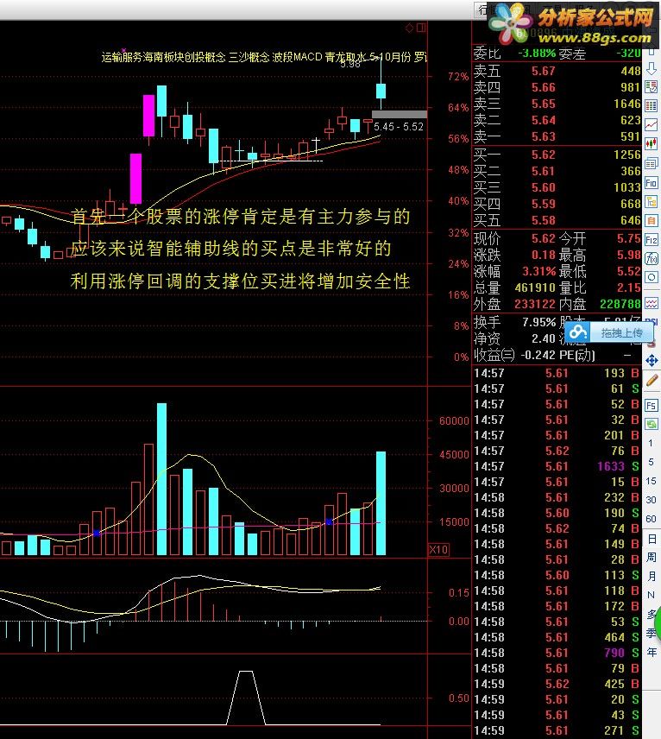Screen dimensions: 661x739
Task: Click the 买三 bid price 5.60
Action: (x=544, y=187)
